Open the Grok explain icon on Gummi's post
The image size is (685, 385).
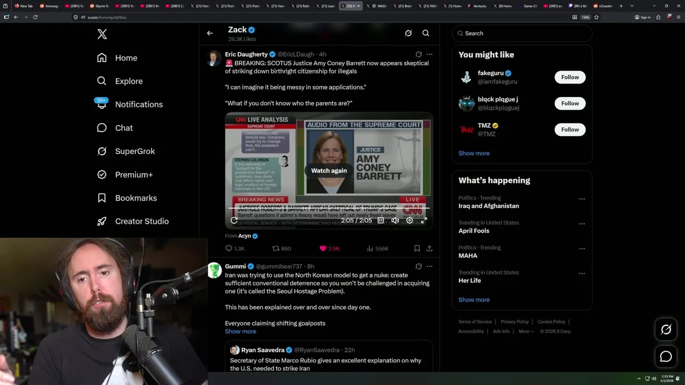pos(418,266)
